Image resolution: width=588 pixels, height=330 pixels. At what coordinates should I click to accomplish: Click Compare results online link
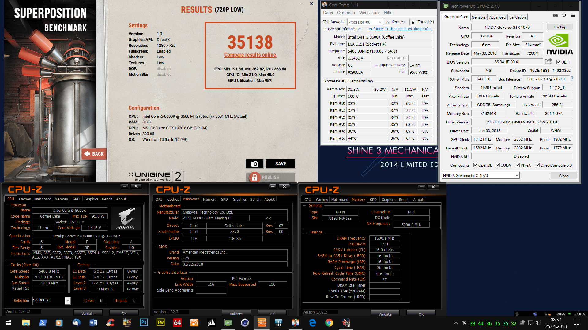point(250,55)
